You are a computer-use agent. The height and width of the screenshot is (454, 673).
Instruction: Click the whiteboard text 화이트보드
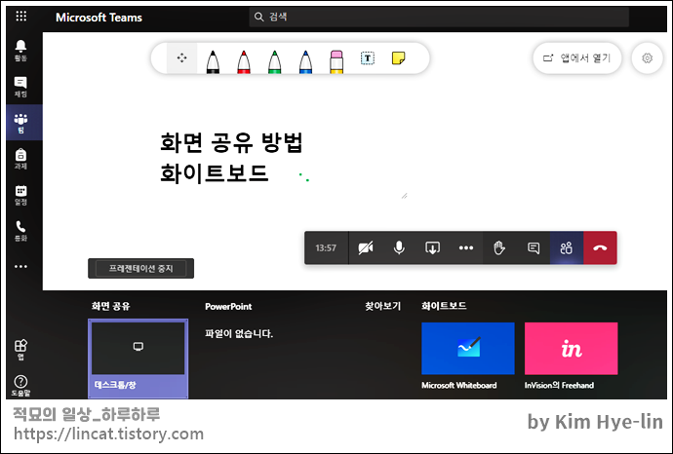click(x=215, y=173)
